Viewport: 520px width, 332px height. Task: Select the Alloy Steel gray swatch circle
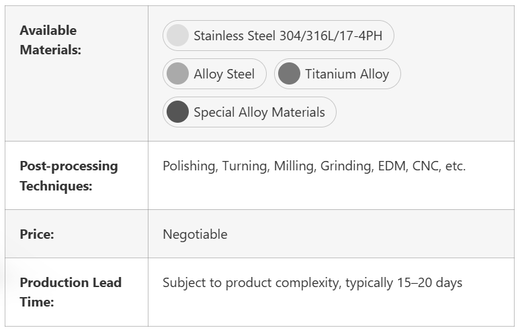[178, 74]
